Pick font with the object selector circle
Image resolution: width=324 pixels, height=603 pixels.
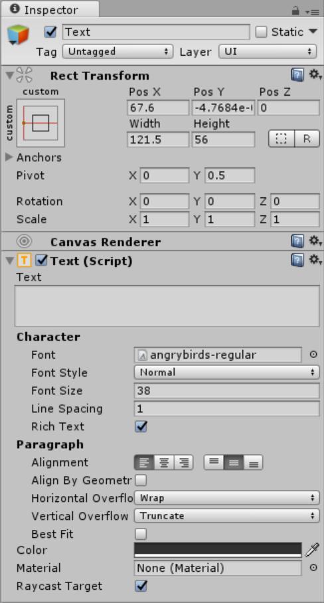pos(313,355)
